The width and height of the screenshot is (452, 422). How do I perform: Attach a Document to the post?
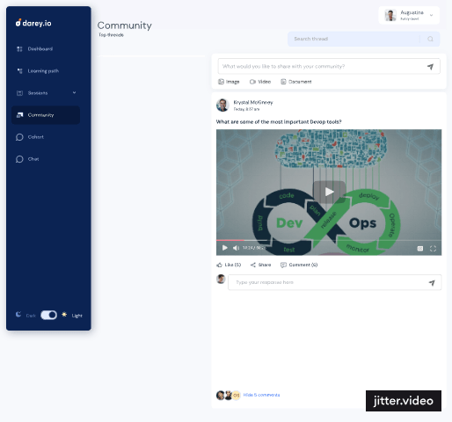click(x=295, y=82)
